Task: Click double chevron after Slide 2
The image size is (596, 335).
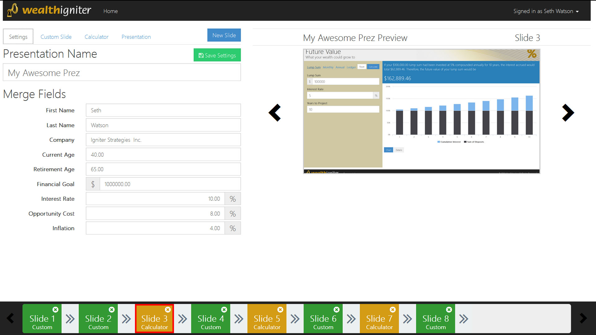Action: coord(126,319)
